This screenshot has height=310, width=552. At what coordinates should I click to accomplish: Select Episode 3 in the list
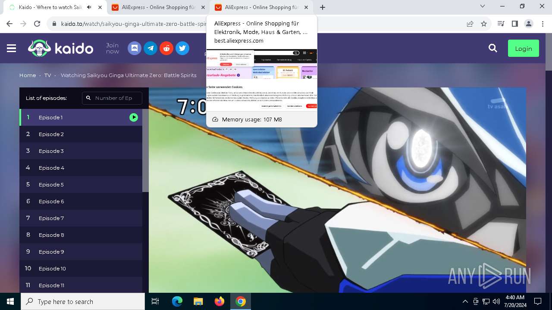tap(81, 151)
